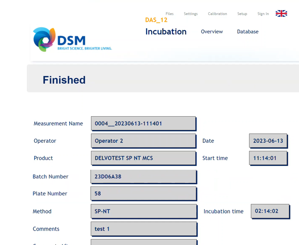Open the Settings menu
The height and width of the screenshot is (245, 299).
pos(190,14)
